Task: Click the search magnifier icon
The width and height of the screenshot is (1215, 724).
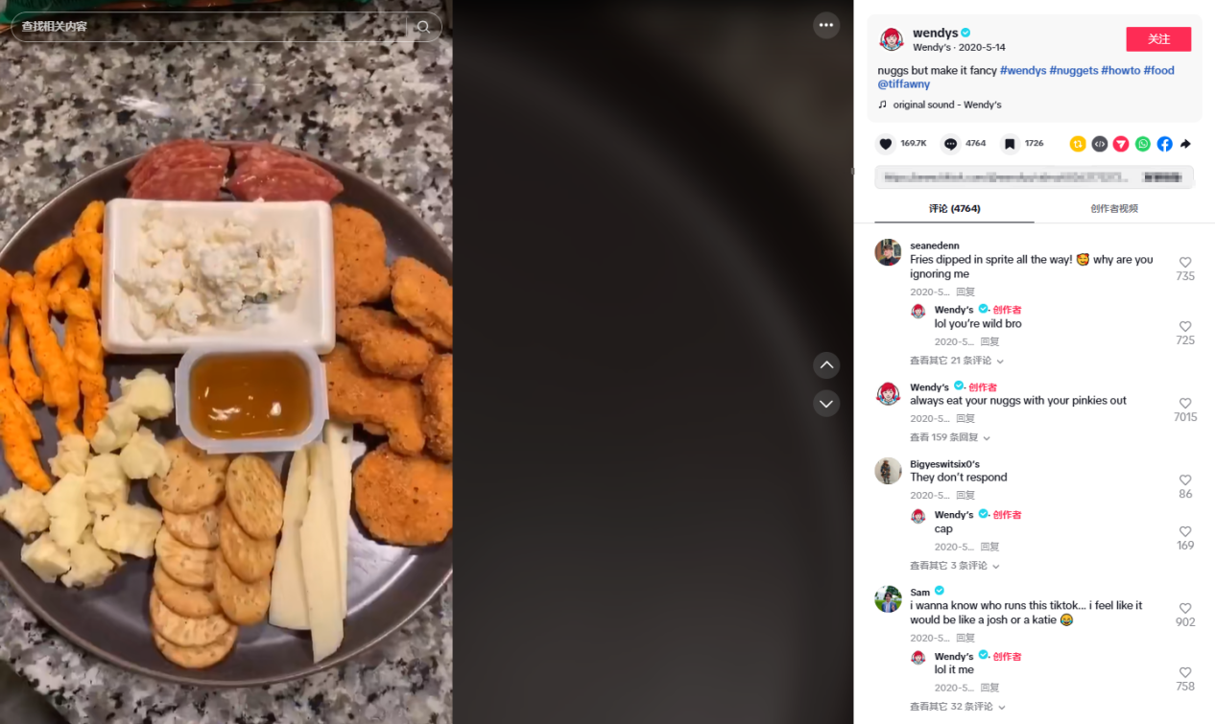Action: [x=423, y=27]
